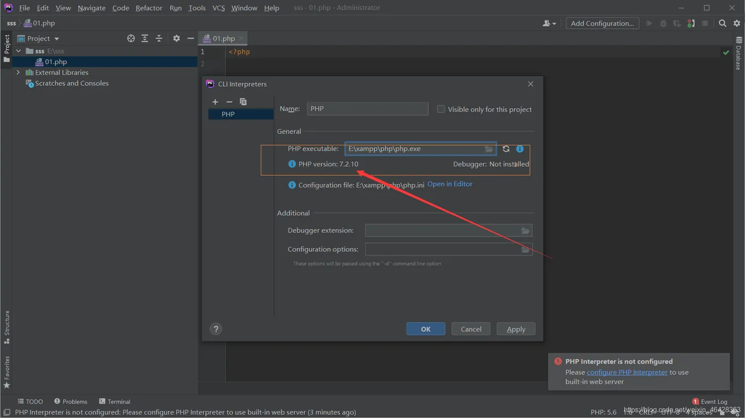This screenshot has height=418, width=745.
Task: Toggle Visible only for this project
Action: (441, 109)
